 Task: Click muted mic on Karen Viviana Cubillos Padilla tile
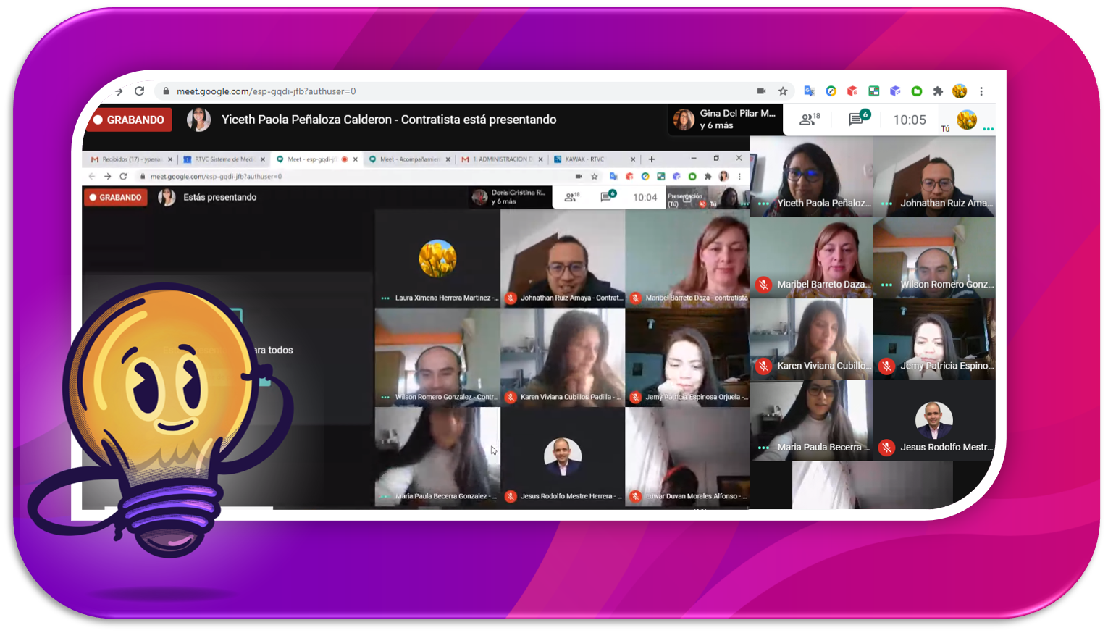coord(511,397)
